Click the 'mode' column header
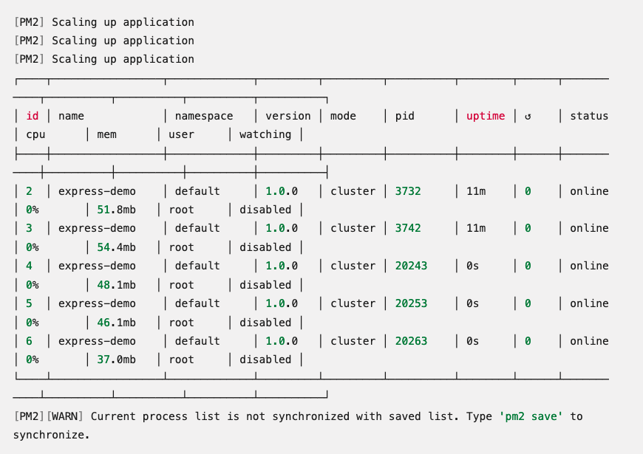 342,115
